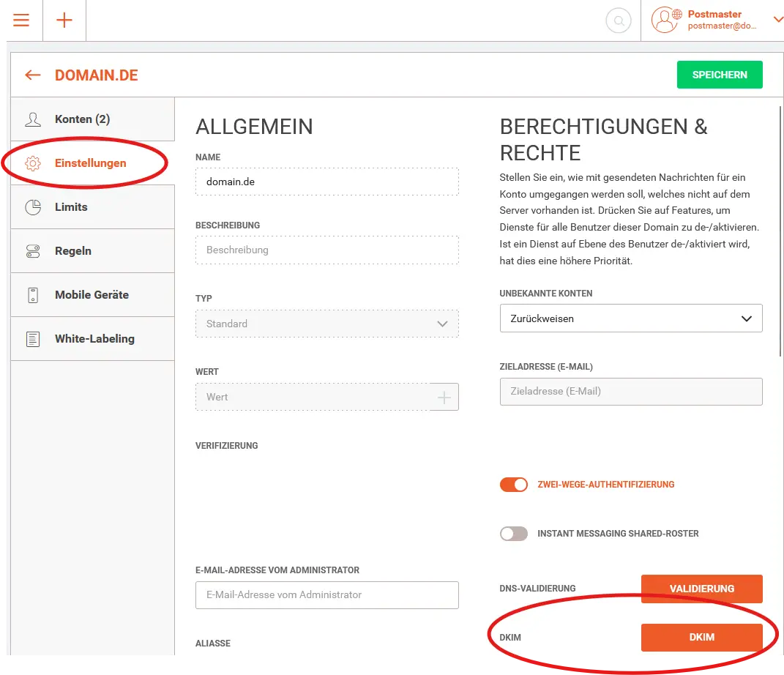784x675 pixels.
Task: Click the ALIASSE label
Action: point(213,644)
